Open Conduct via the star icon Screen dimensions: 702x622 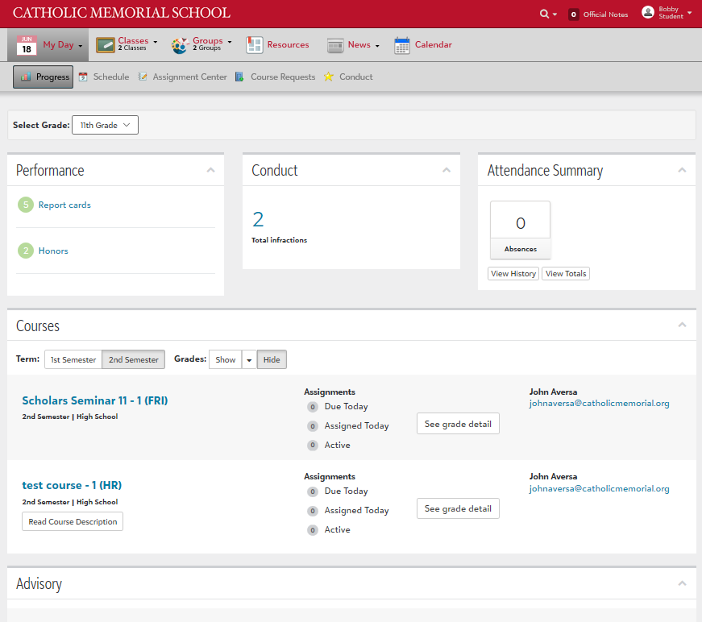[x=329, y=77]
